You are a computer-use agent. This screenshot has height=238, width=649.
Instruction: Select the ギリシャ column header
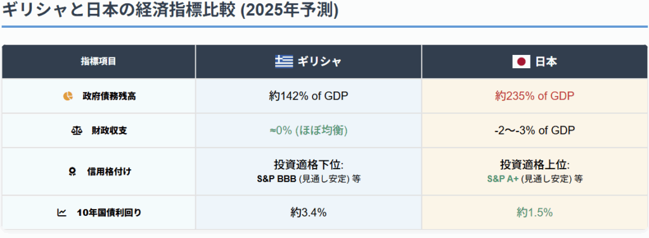(309, 62)
